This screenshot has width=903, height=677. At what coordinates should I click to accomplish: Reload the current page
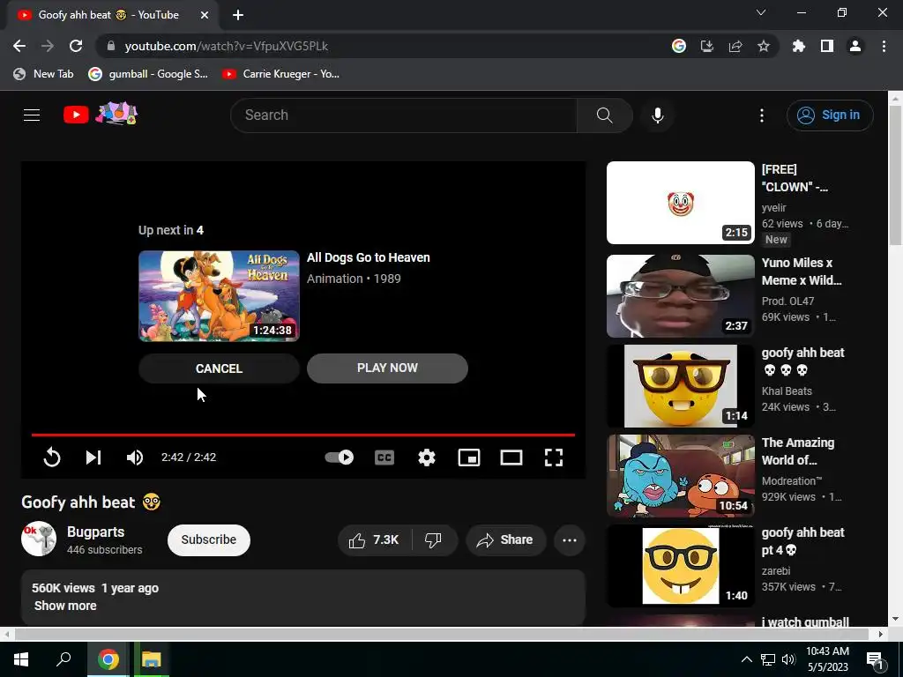76,46
